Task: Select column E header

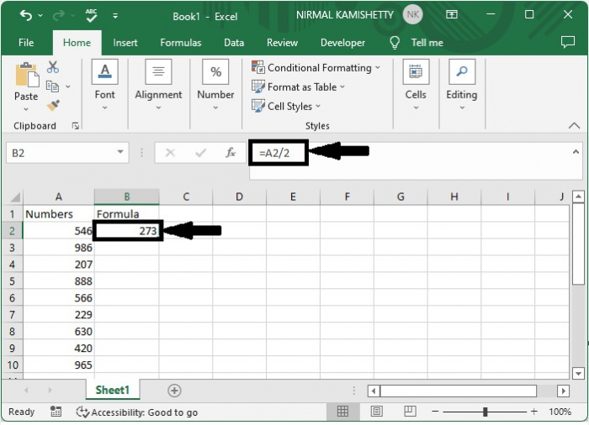Action: [293, 197]
